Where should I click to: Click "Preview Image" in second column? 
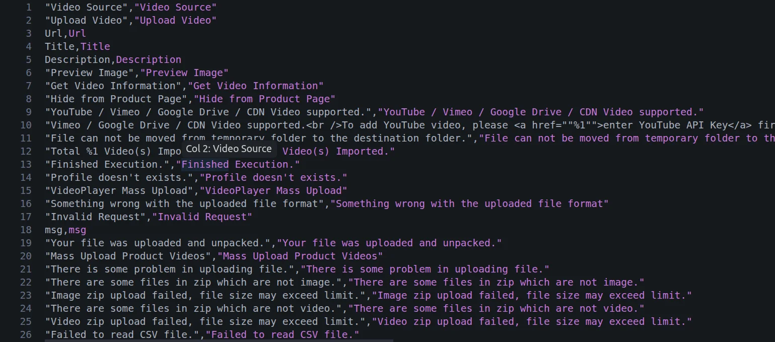(x=184, y=73)
